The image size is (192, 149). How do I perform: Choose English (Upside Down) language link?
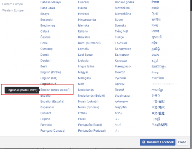(x=55, y=90)
